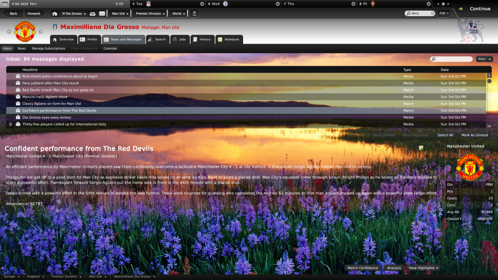Open 'Dia Grosso eyes easy victory' message

[x=246, y=118]
